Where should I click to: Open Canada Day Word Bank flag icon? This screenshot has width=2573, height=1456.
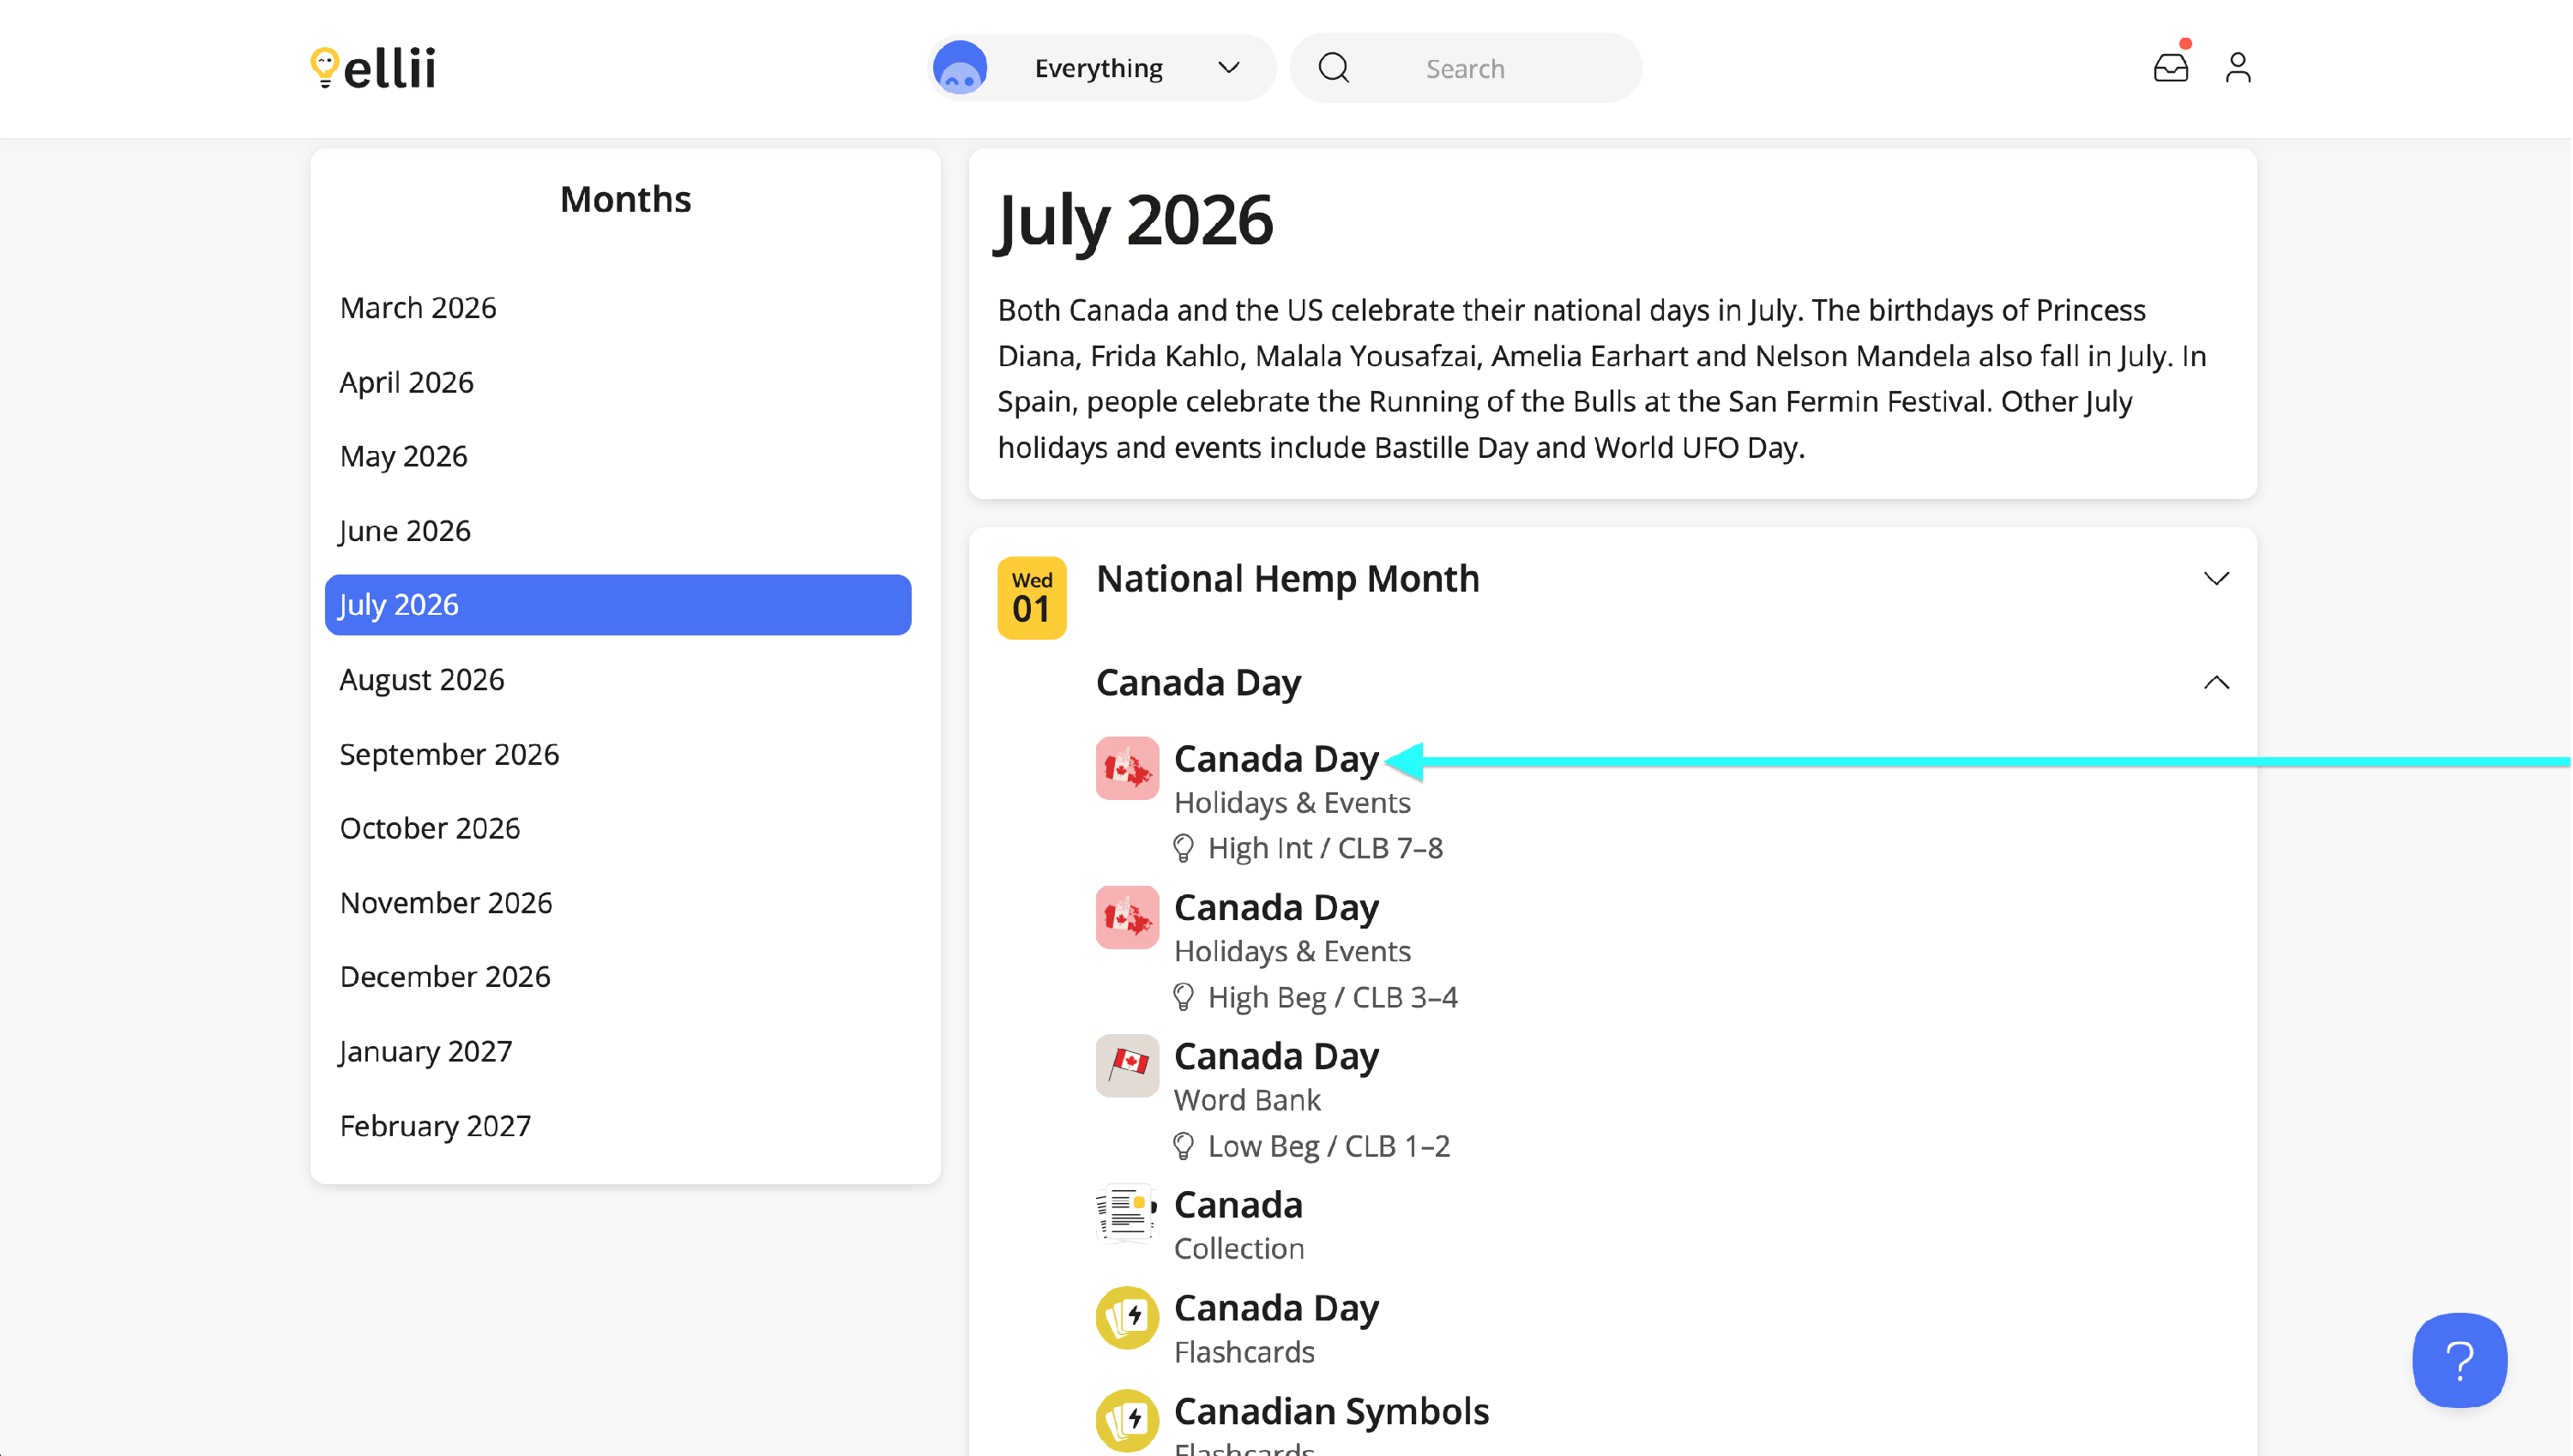[1127, 1066]
